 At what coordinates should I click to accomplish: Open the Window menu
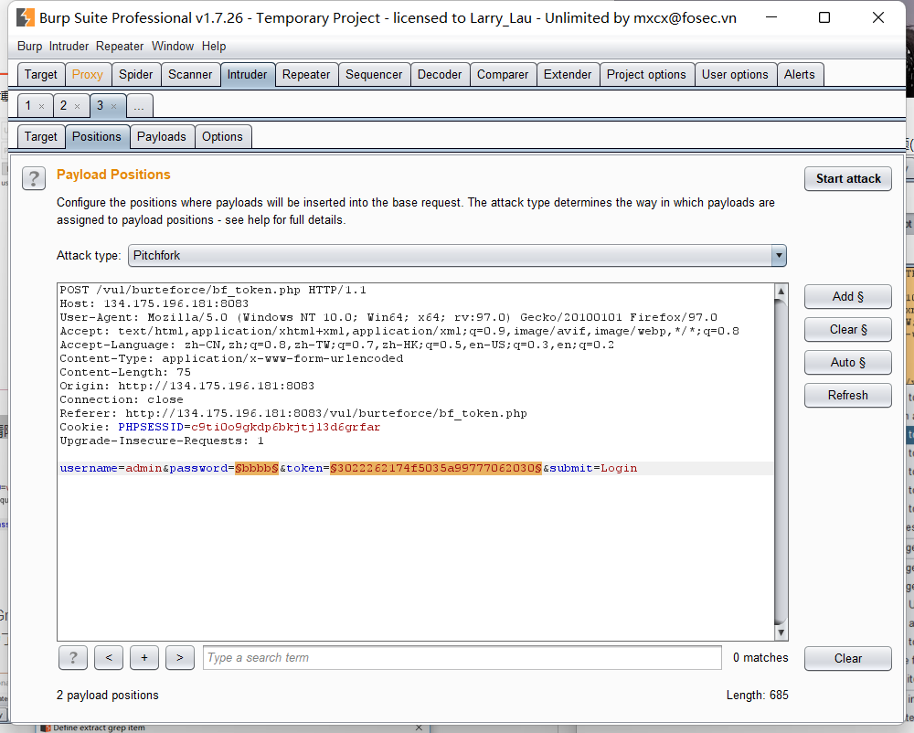coord(173,46)
